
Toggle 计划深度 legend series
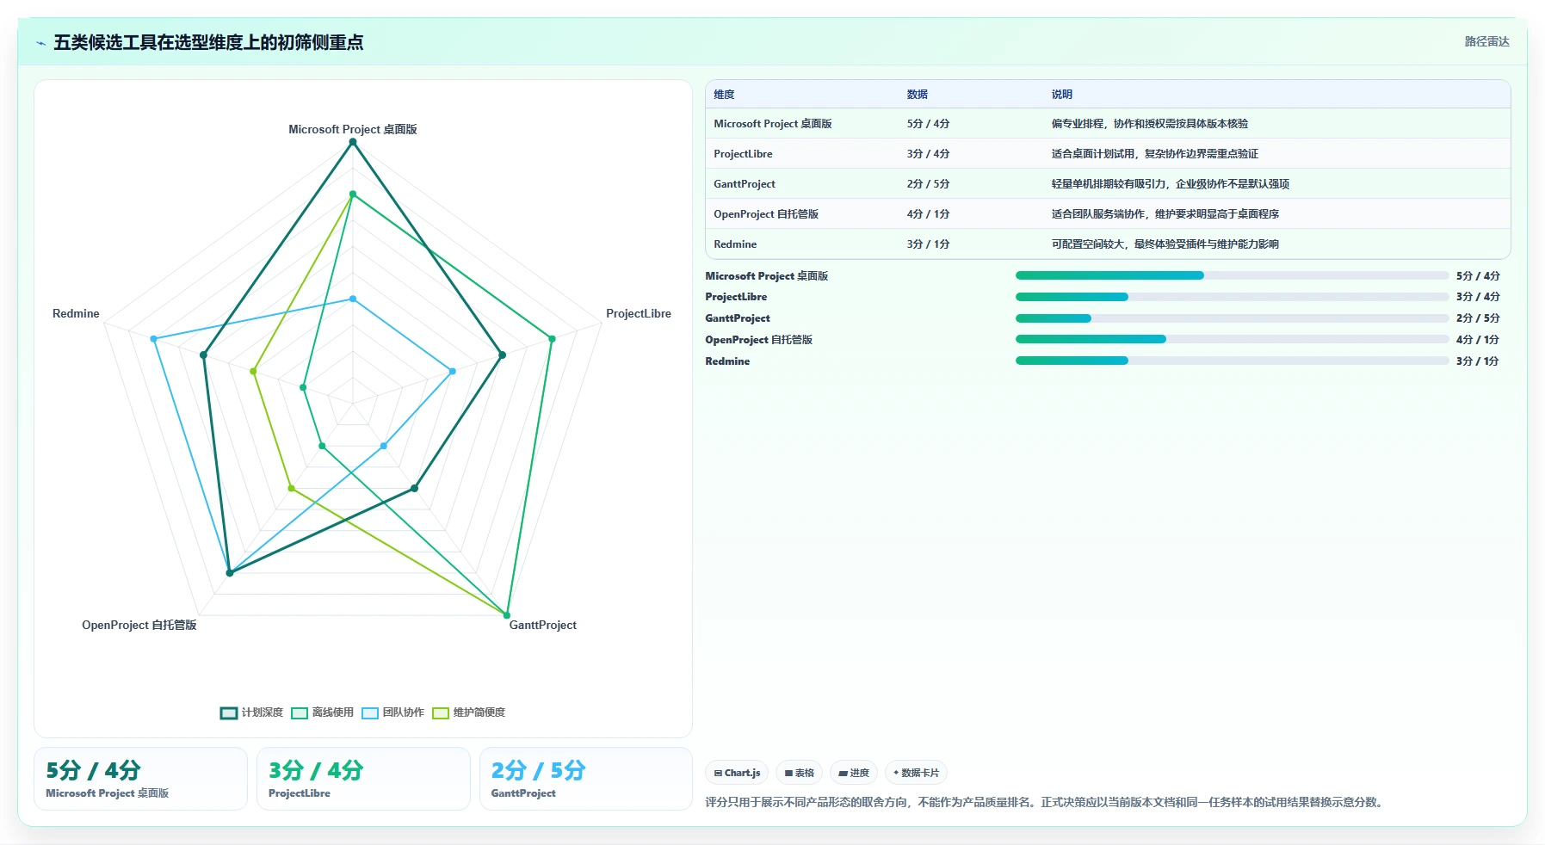click(x=251, y=712)
